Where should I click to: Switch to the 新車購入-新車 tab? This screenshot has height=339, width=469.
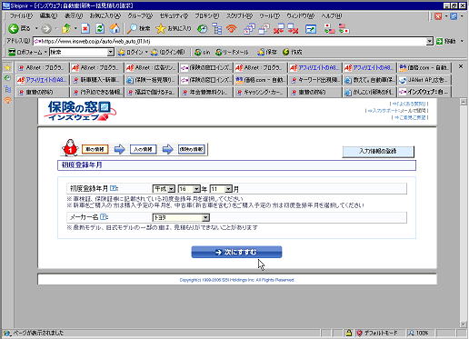tap(96, 80)
